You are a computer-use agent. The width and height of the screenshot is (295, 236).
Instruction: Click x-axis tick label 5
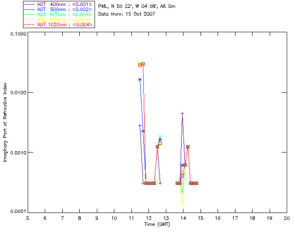coord(28,218)
